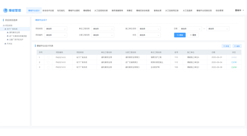Tick the checkbox in table row 1
Image resolution: width=247 pixels, height=136 pixels.
[x=48, y=57]
